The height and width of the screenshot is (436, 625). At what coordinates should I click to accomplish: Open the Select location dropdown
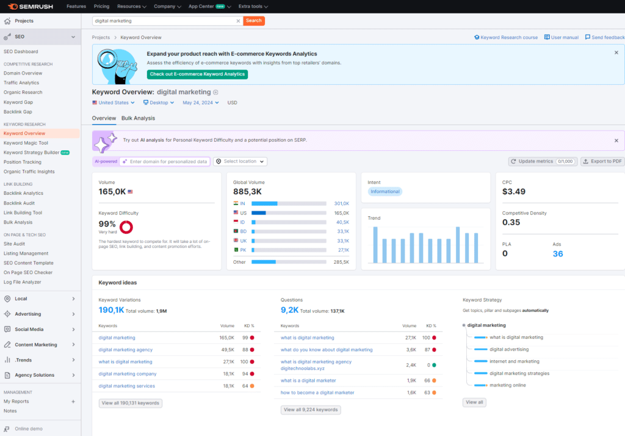pyautogui.click(x=240, y=161)
